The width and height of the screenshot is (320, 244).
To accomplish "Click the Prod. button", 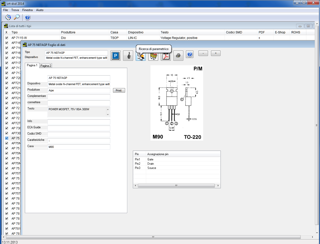I will coord(119,90).
